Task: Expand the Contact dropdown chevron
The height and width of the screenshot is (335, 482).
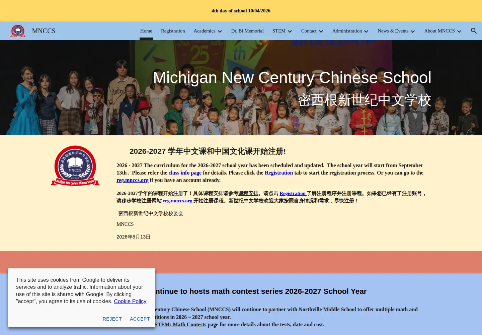Action: pos(321,31)
